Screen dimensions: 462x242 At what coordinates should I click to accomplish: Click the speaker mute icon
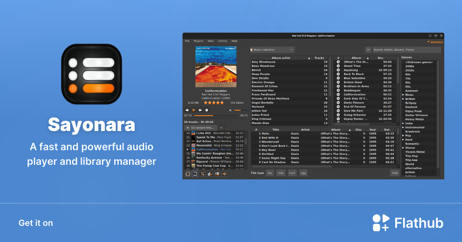[x=230, y=110]
